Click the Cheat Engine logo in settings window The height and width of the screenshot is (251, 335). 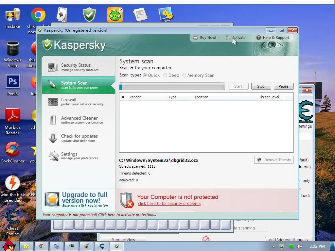pyautogui.click(x=306, y=111)
